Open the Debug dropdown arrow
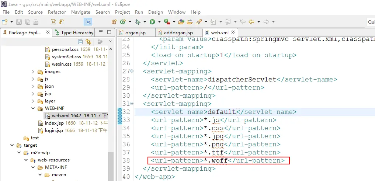 click(145, 22)
